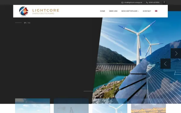Open the Facebook icon in top bar

click(164, 2)
